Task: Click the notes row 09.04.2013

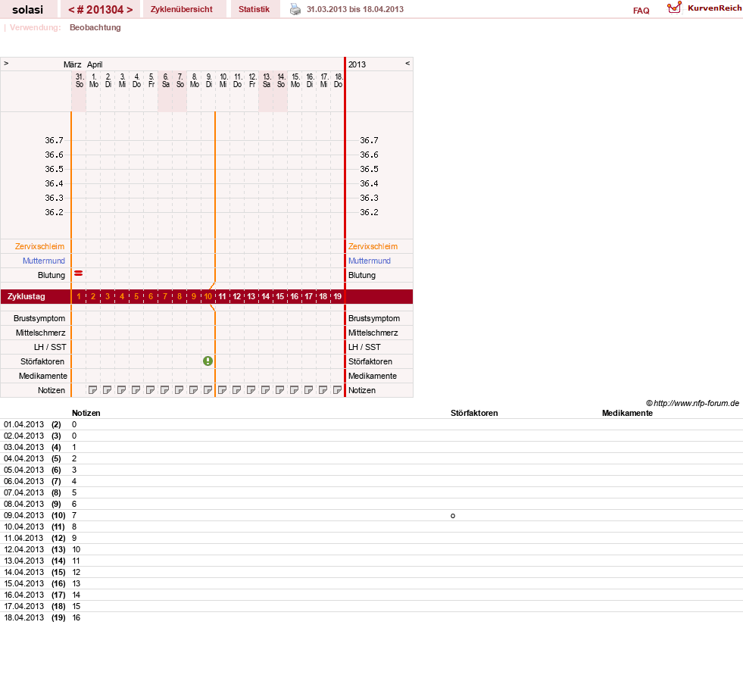Action: click(x=371, y=516)
